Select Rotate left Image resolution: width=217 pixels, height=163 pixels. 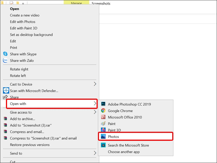(x=18, y=76)
